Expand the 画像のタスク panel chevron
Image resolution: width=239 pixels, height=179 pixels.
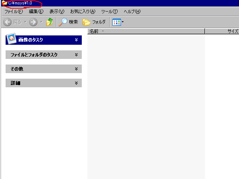(76, 40)
